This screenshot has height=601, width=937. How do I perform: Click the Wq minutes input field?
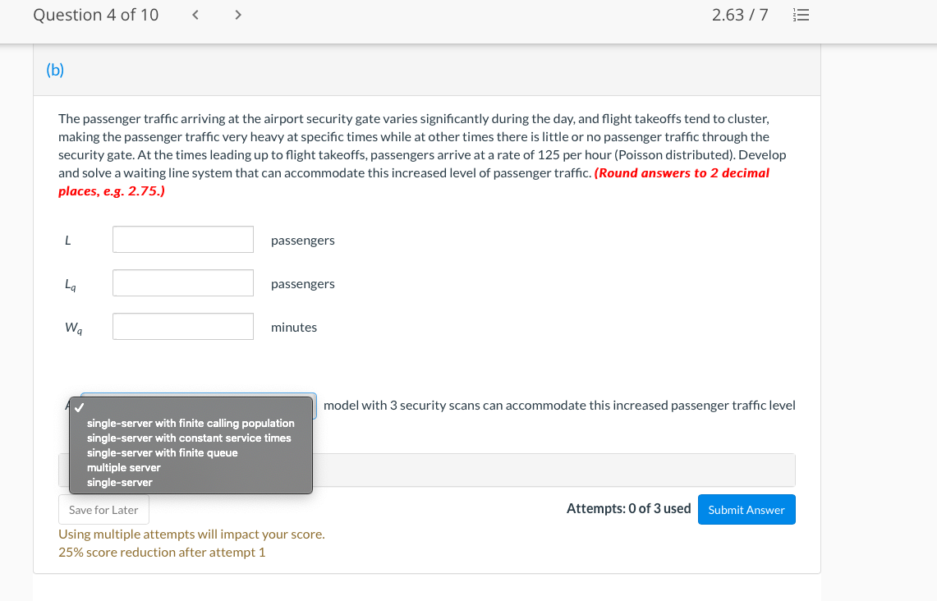click(x=182, y=326)
